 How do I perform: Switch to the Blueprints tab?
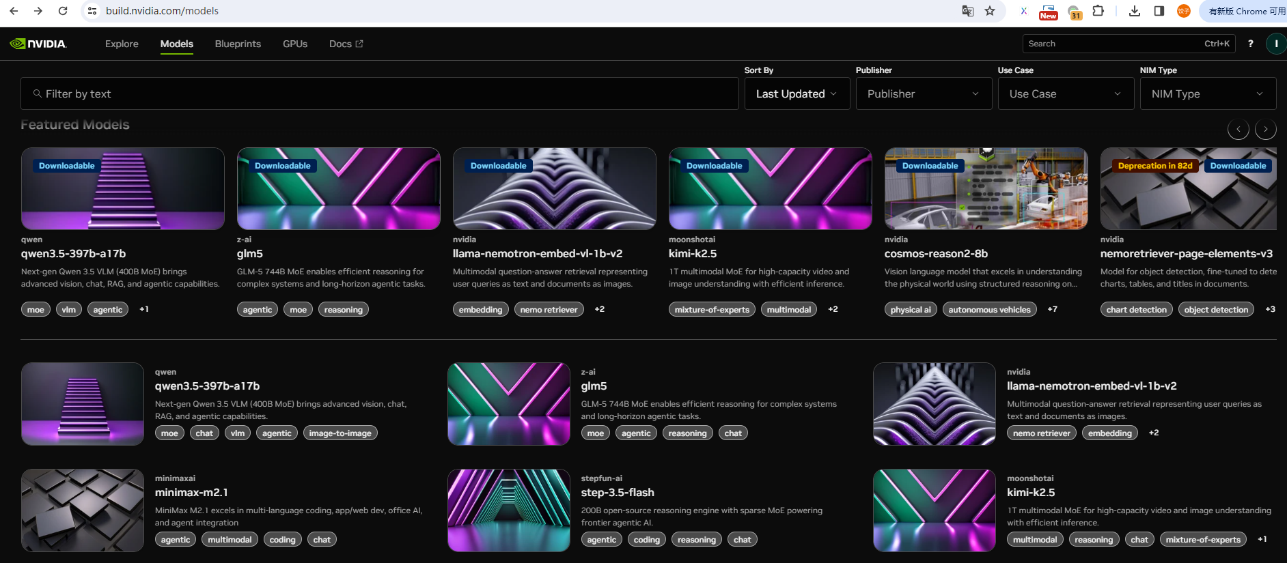tap(238, 44)
